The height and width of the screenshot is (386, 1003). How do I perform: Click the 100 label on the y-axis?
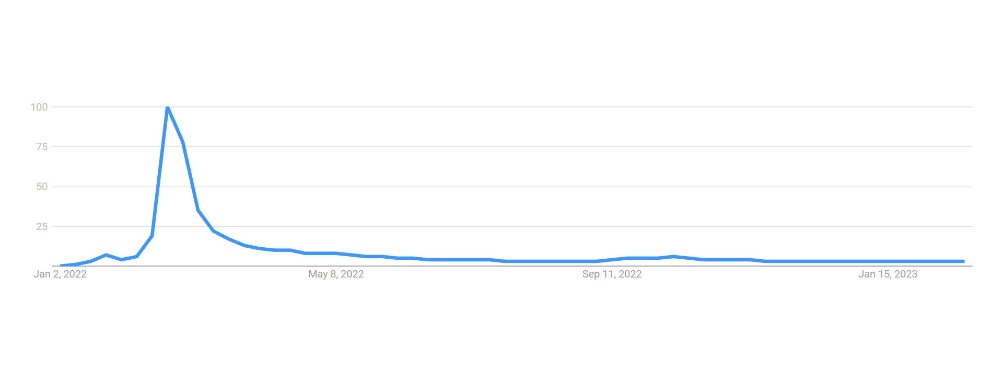(x=39, y=107)
